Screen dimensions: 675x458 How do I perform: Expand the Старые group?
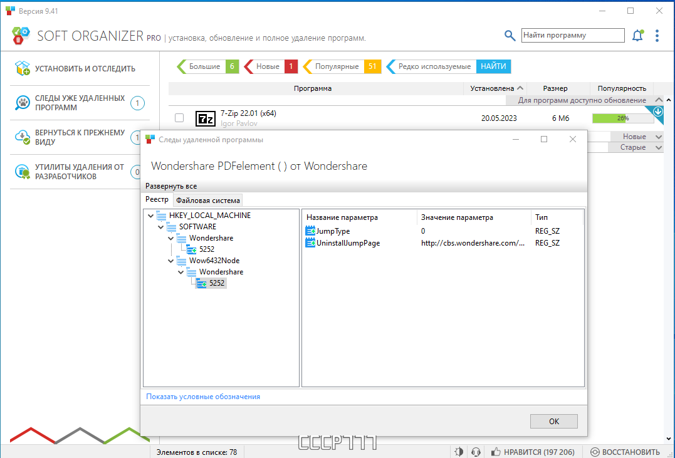(x=659, y=147)
